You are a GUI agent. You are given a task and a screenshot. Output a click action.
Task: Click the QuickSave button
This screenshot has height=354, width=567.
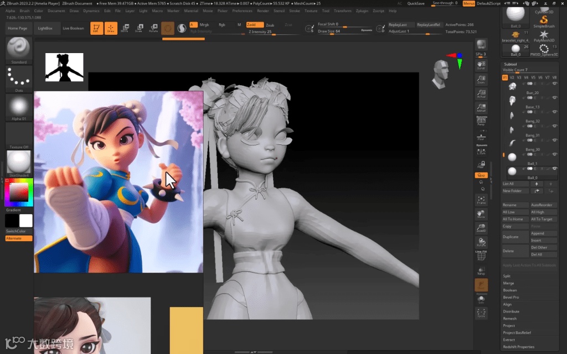pos(416,4)
